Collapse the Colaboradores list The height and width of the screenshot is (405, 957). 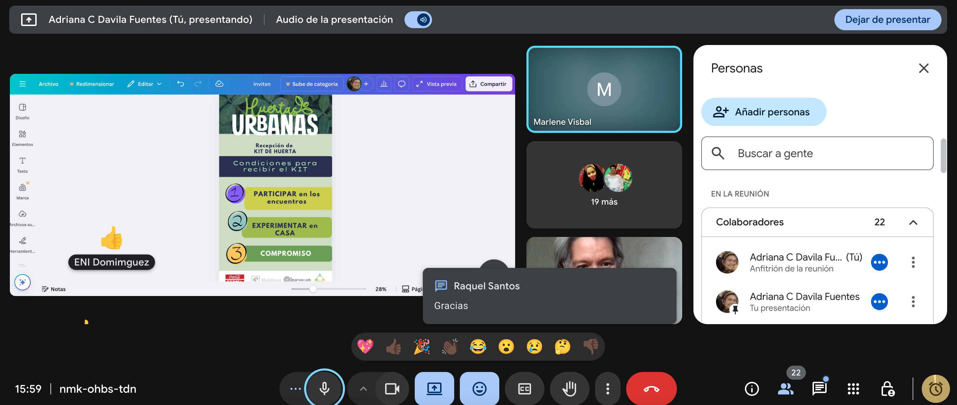tap(913, 222)
